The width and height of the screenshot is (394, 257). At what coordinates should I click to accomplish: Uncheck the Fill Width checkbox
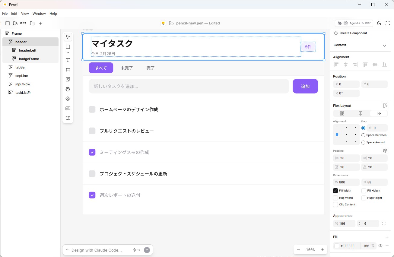(x=335, y=191)
